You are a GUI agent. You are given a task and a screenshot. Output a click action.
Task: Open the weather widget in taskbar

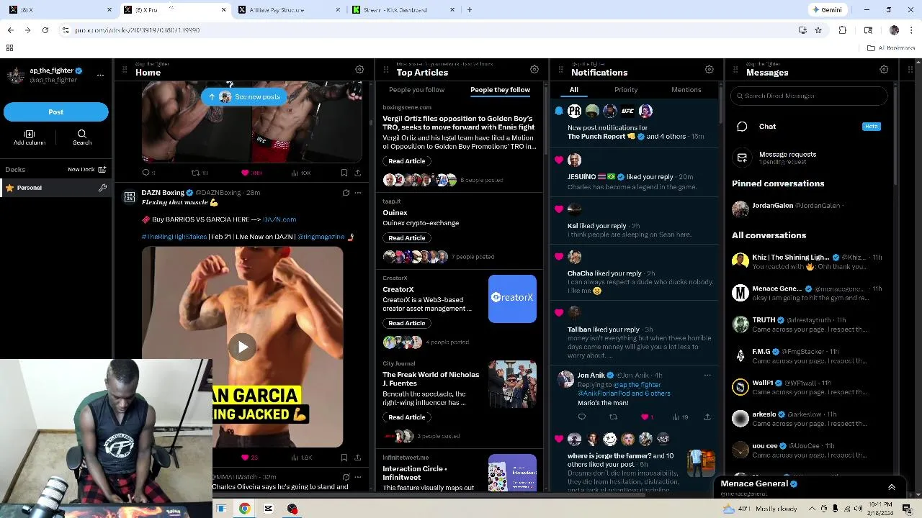click(760, 509)
